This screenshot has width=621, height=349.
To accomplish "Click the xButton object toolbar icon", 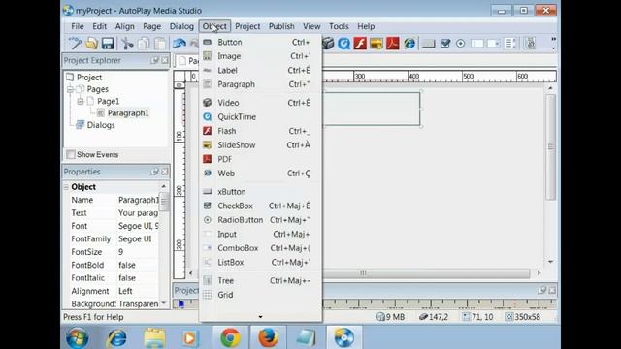I will click(429, 43).
